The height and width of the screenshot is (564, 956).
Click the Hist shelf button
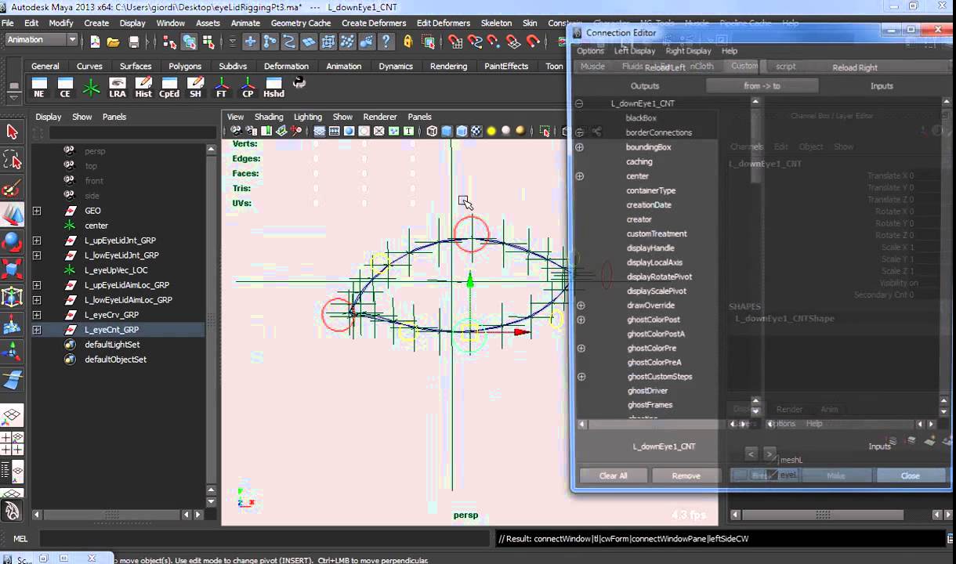(x=143, y=86)
